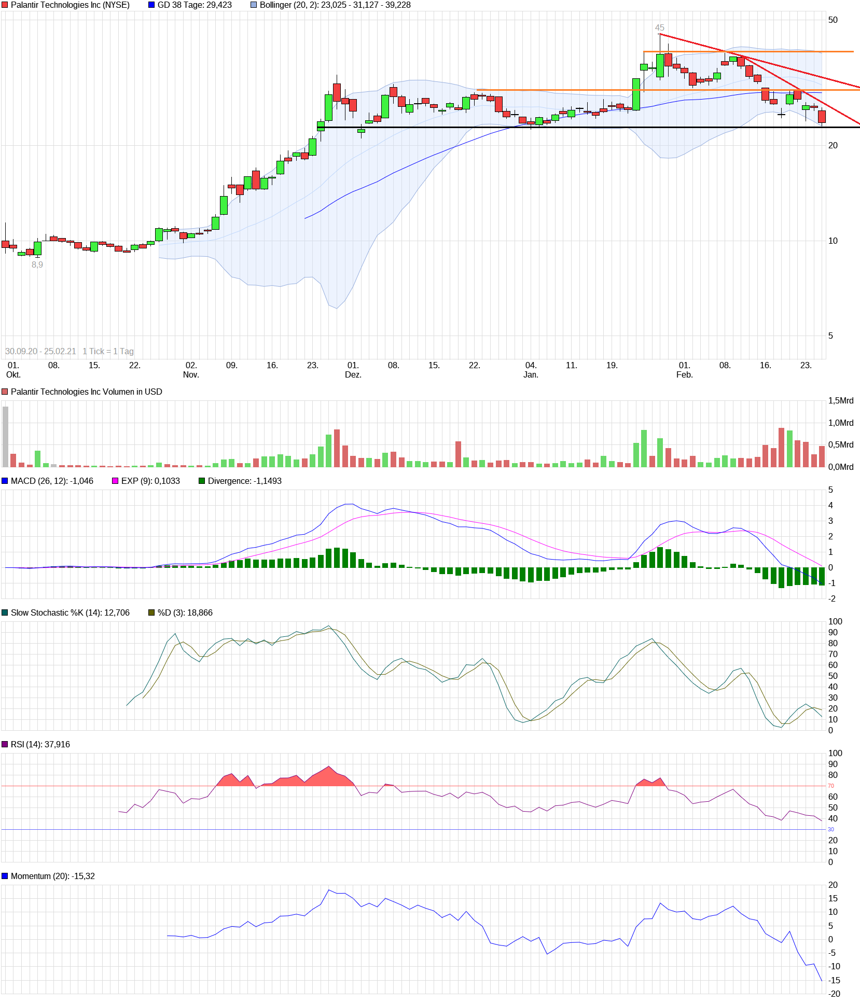Select the '%D (3): 18,866' label
Image resolution: width=860 pixels, height=1003 pixels.
click(185, 613)
